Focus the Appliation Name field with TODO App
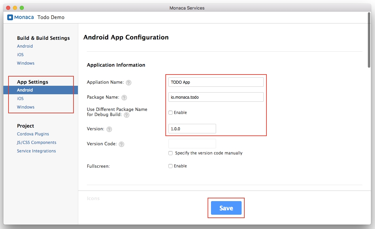 (x=216, y=82)
